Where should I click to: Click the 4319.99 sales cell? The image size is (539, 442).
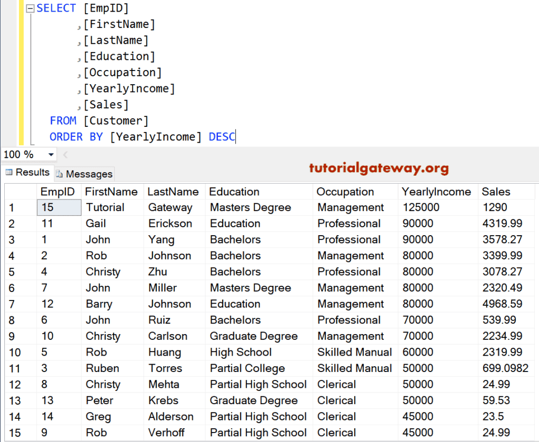(x=506, y=224)
